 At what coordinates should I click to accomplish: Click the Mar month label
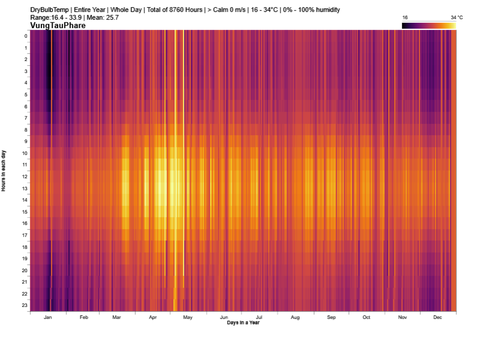116,317
